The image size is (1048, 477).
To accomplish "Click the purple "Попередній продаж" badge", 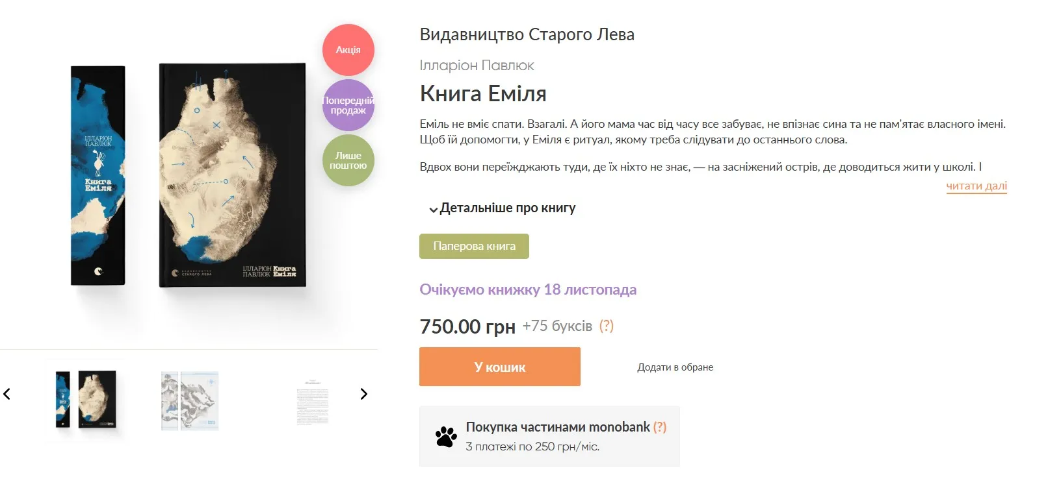I will (348, 105).
